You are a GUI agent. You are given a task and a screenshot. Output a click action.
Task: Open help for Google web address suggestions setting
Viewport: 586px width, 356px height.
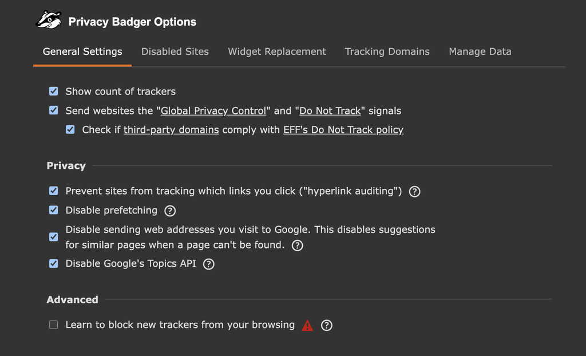297,246
